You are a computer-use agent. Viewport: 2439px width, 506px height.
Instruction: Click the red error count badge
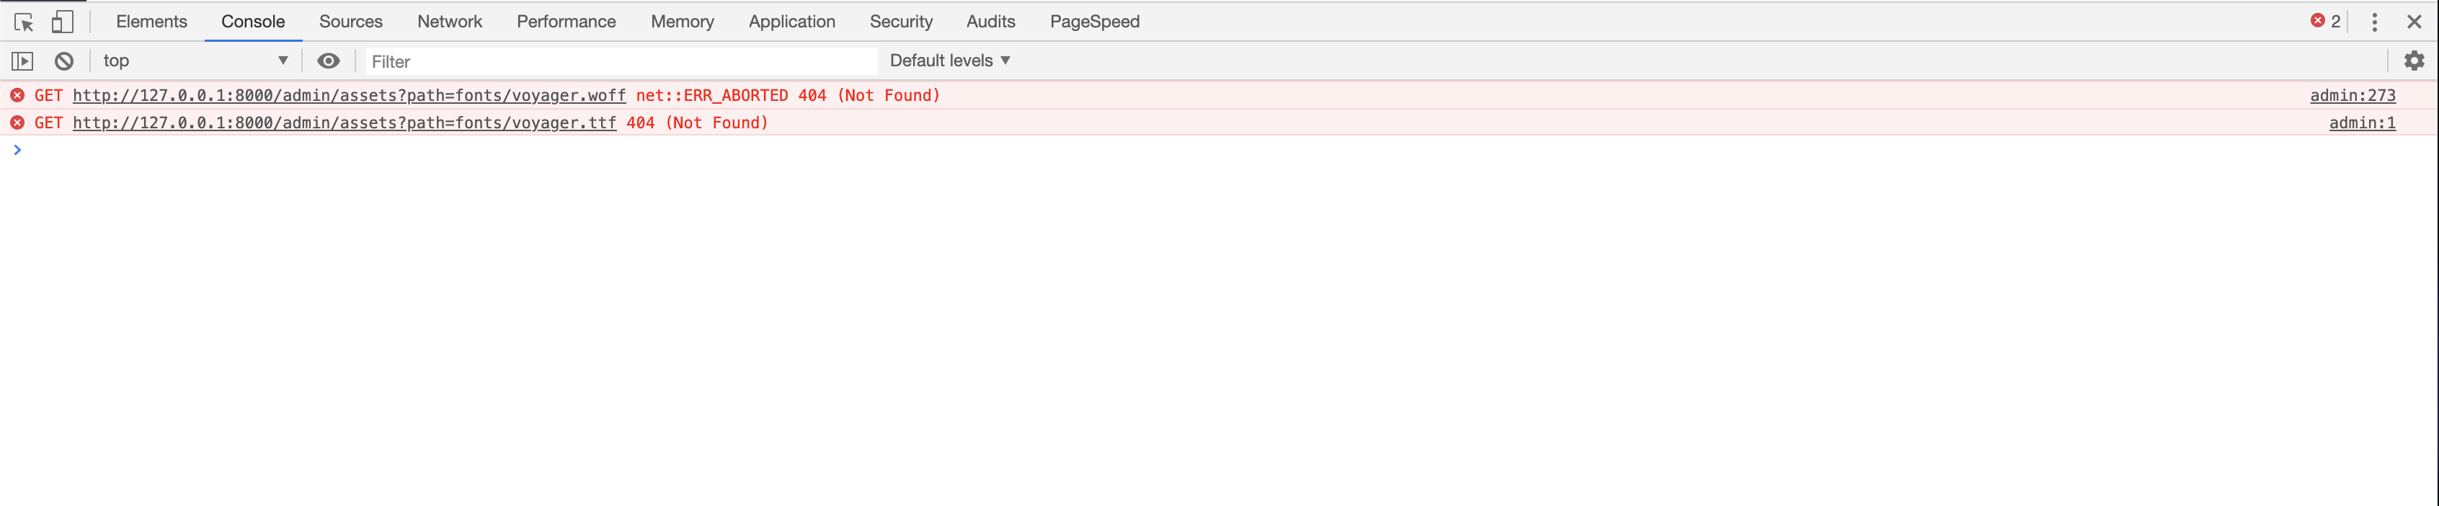pyautogui.click(x=2324, y=21)
